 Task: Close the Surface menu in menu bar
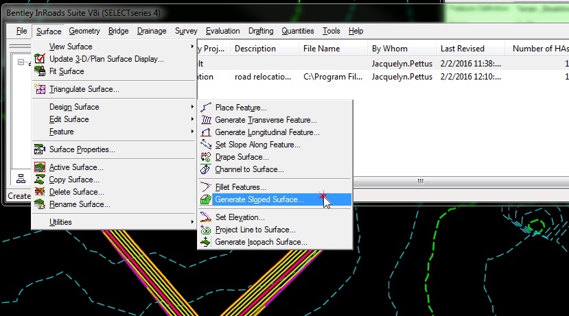(49, 31)
